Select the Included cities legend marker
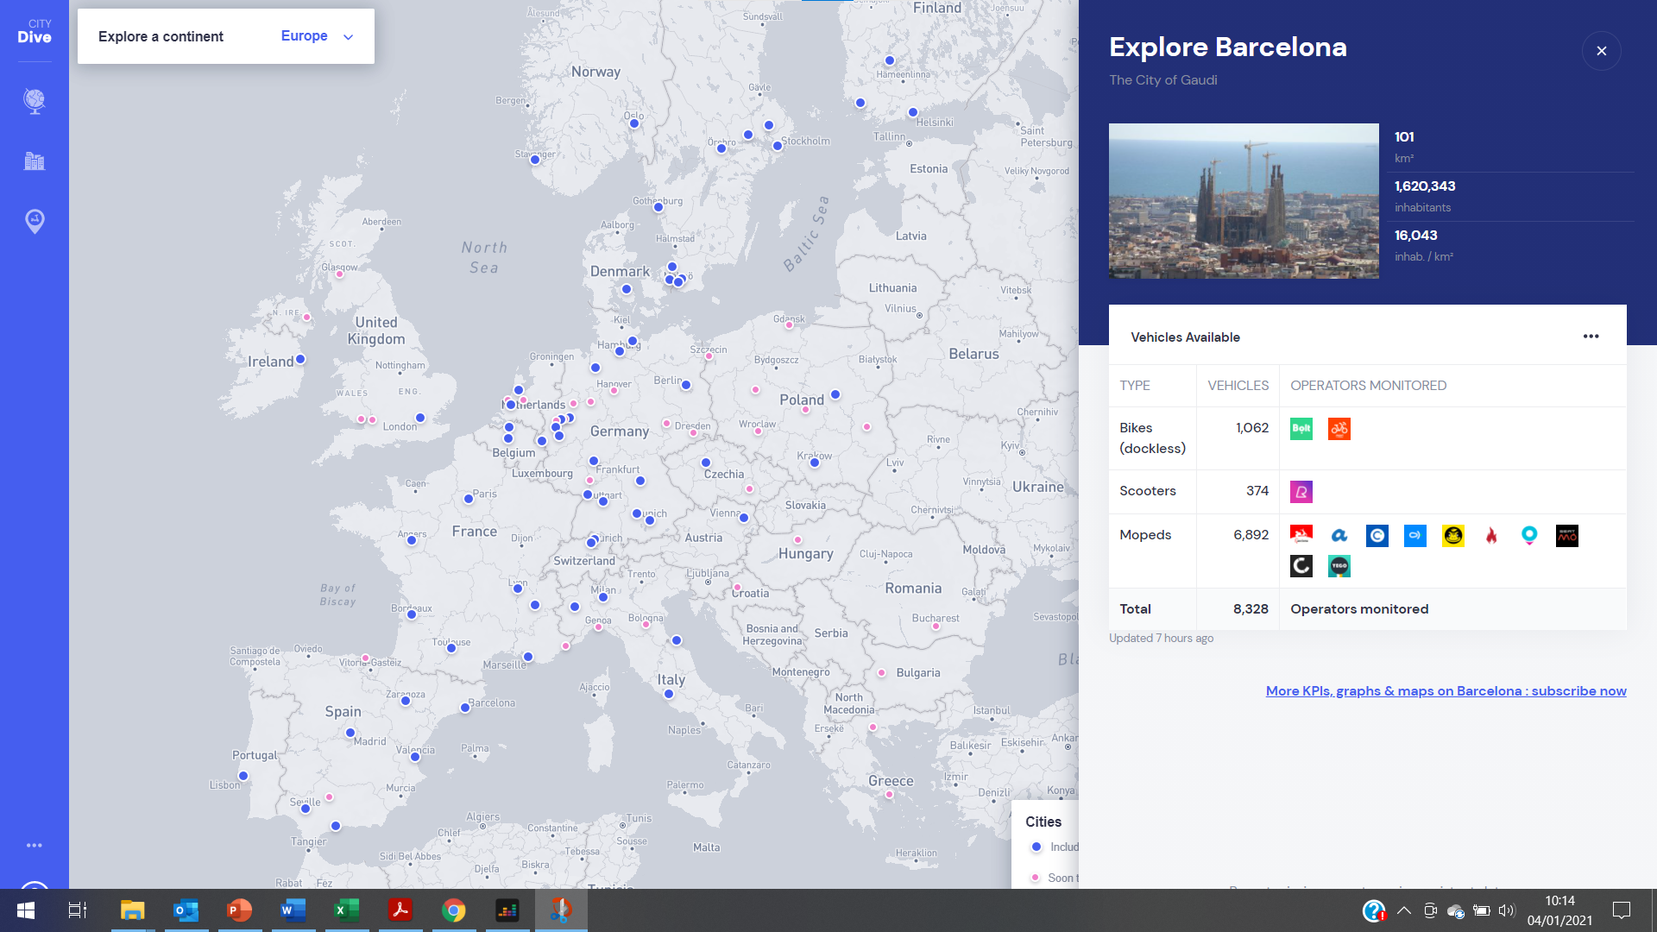 click(1036, 847)
